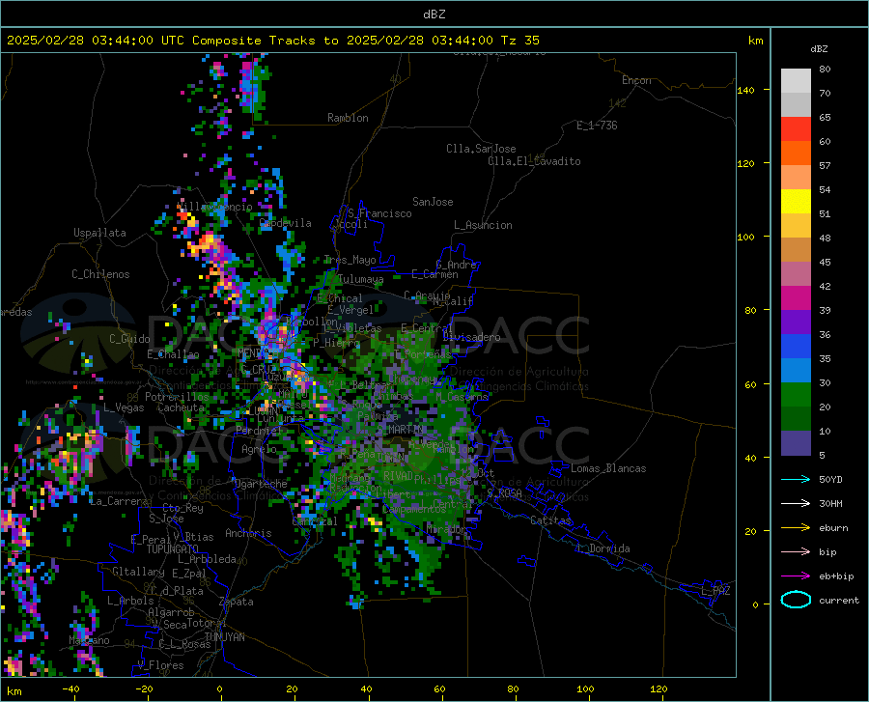Click the TUPUNGATO label on map
Screen dimensions: 869x702
173,549
